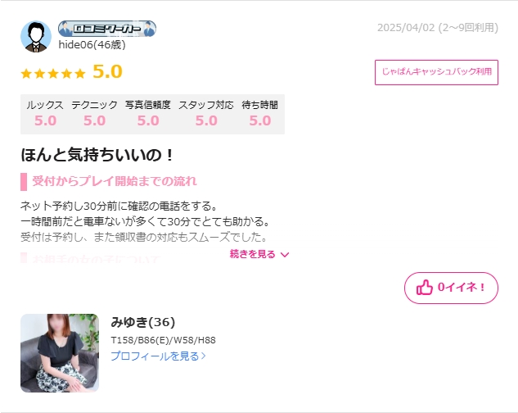Click the reviewer avatar icon

click(36, 36)
